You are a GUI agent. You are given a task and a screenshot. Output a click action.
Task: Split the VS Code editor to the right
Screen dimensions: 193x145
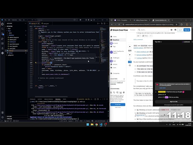pyautogui.click(x=104, y=24)
